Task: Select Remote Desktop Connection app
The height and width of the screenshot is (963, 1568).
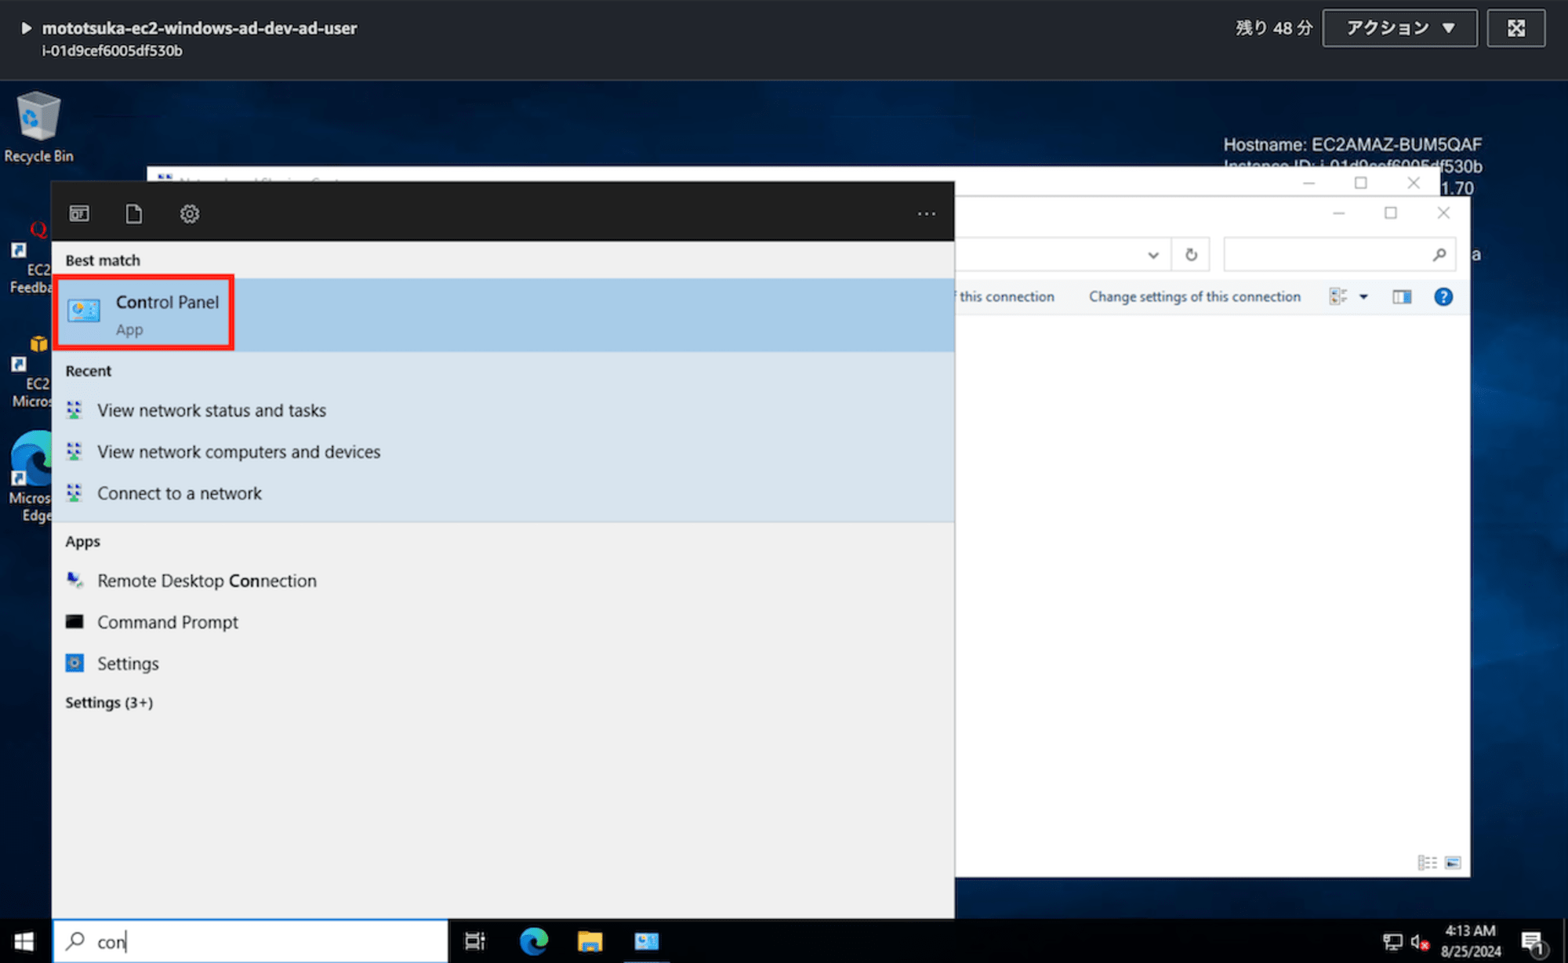Action: tap(206, 579)
